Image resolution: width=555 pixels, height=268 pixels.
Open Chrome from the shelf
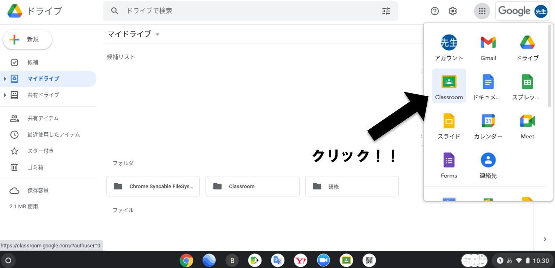click(x=186, y=260)
